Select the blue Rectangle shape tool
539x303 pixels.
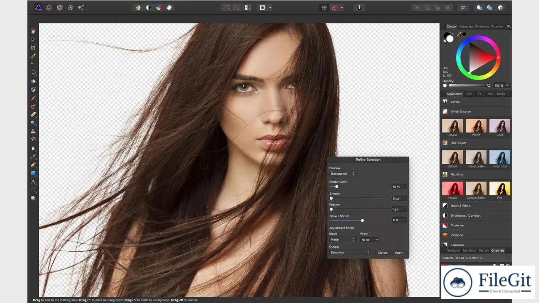[33, 173]
